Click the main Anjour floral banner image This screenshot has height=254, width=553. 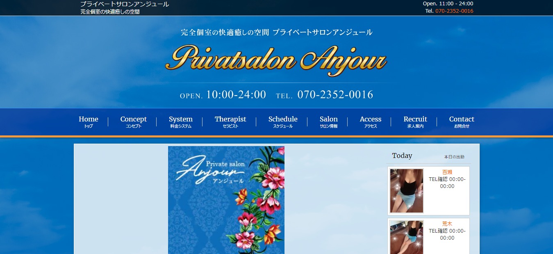[226, 200]
